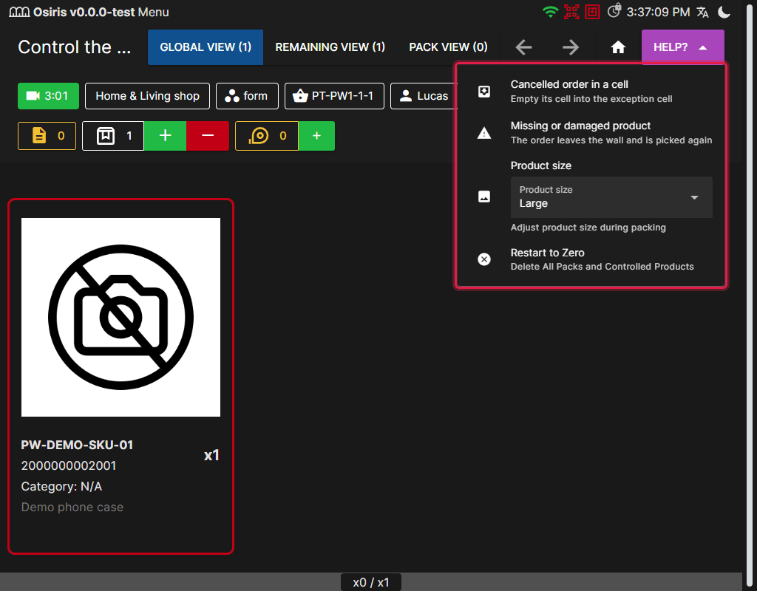Click the barcode number 2000000002001
This screenshot has height=591, width=757.
click(x=69, y=465)
